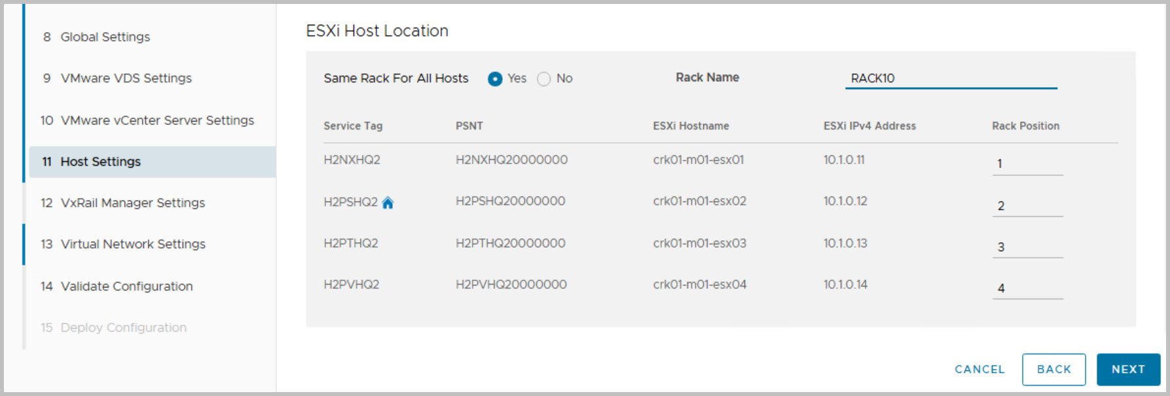Image resolution: width=1170 pixels, height=396 pixels.
Task: Click the Next button
Action: [1128, 369]
